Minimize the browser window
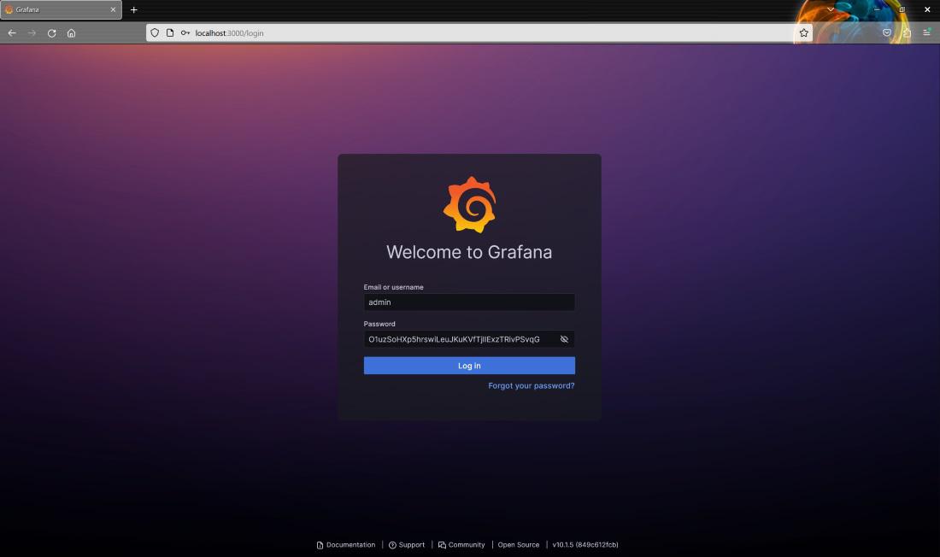 tap(877, 9)
